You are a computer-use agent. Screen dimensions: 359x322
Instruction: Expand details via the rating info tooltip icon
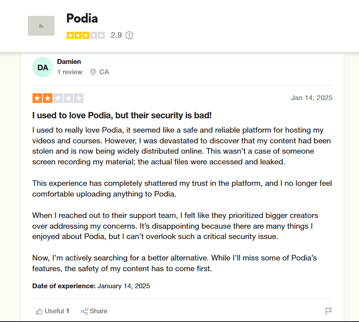[x=129, y=35]
